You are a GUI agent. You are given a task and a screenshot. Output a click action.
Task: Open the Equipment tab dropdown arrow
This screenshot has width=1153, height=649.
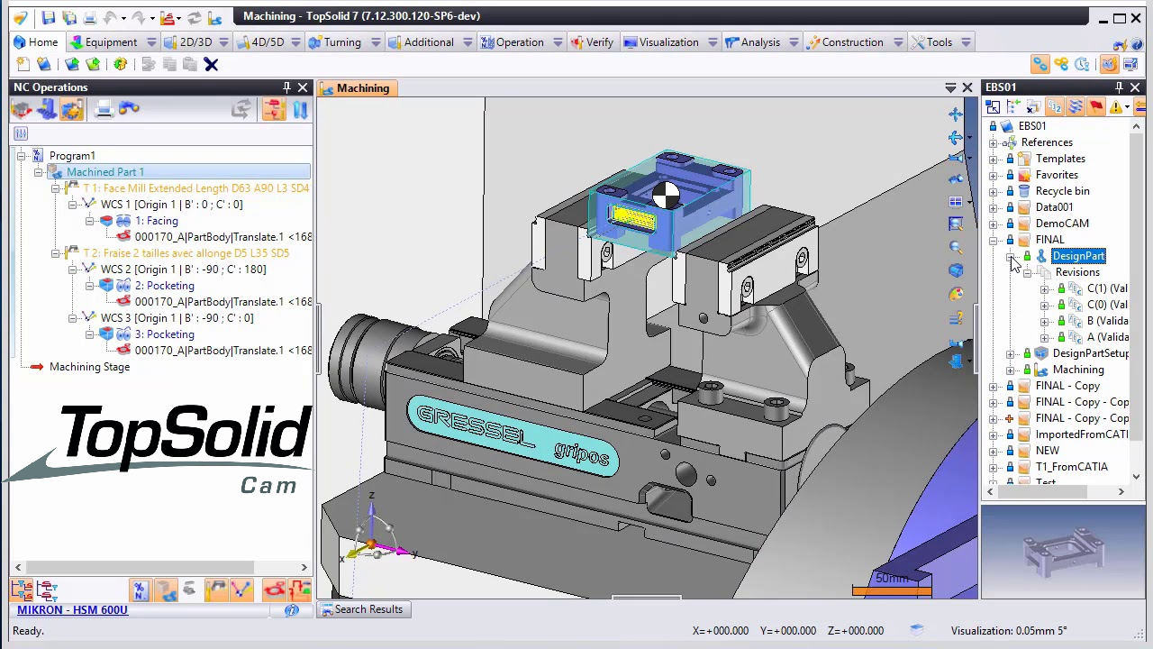tap(151, 42)
